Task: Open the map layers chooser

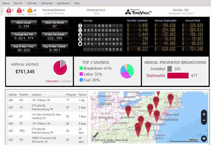Action: tap(204, 139)
